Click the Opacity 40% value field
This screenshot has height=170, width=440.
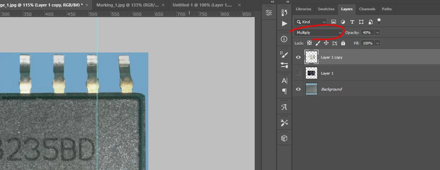[368, 32]
